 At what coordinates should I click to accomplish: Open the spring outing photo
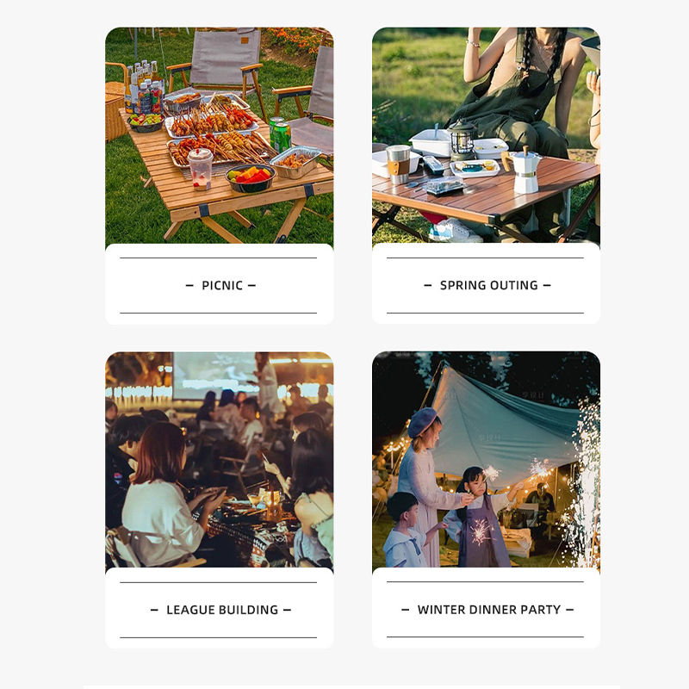click(x=486, y=135)
